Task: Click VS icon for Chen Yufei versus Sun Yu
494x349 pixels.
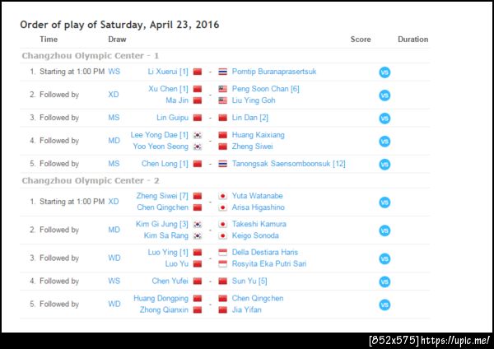Action: [x=384, y=282]
